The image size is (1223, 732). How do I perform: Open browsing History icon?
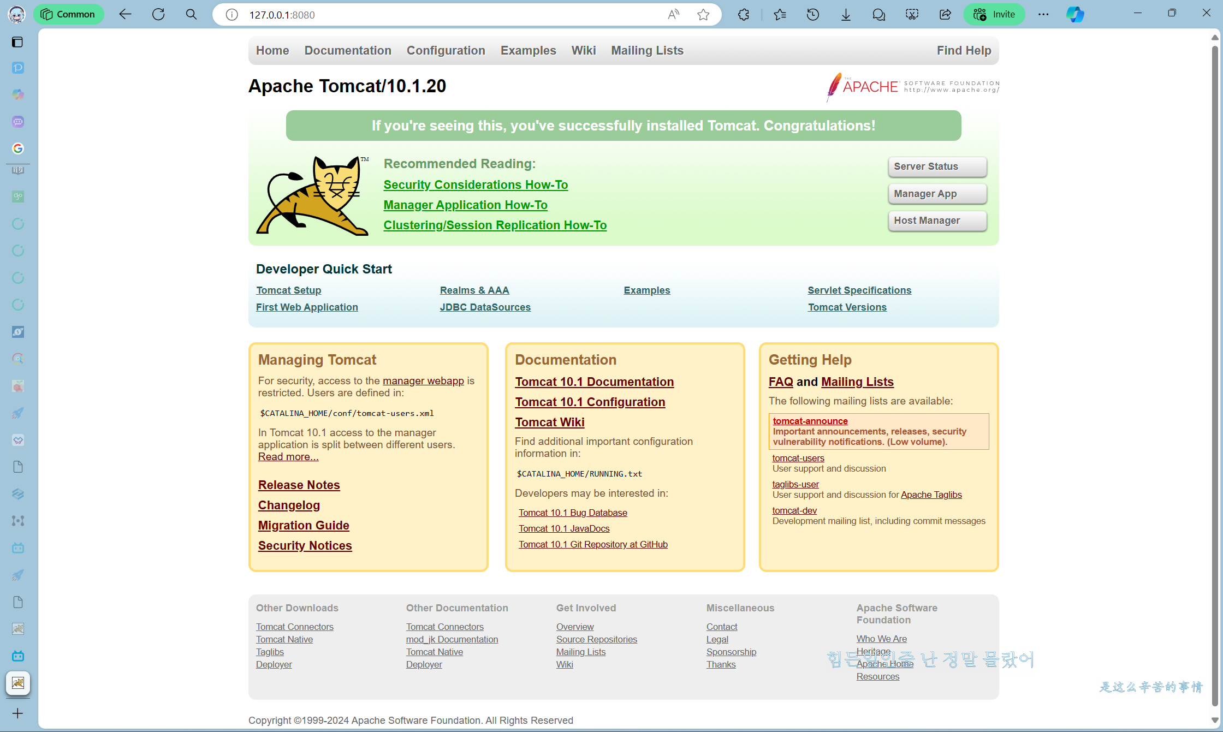pyautogui.click(x=813, y=15)
